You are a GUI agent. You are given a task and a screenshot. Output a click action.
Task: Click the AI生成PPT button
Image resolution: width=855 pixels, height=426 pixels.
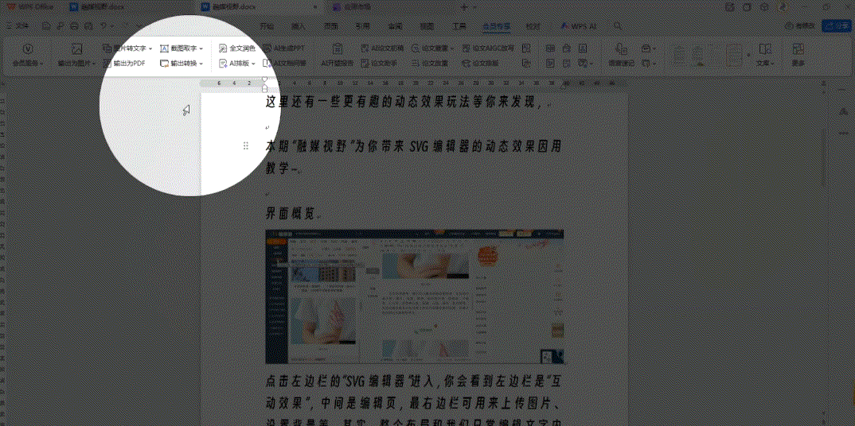pos(284,48)
